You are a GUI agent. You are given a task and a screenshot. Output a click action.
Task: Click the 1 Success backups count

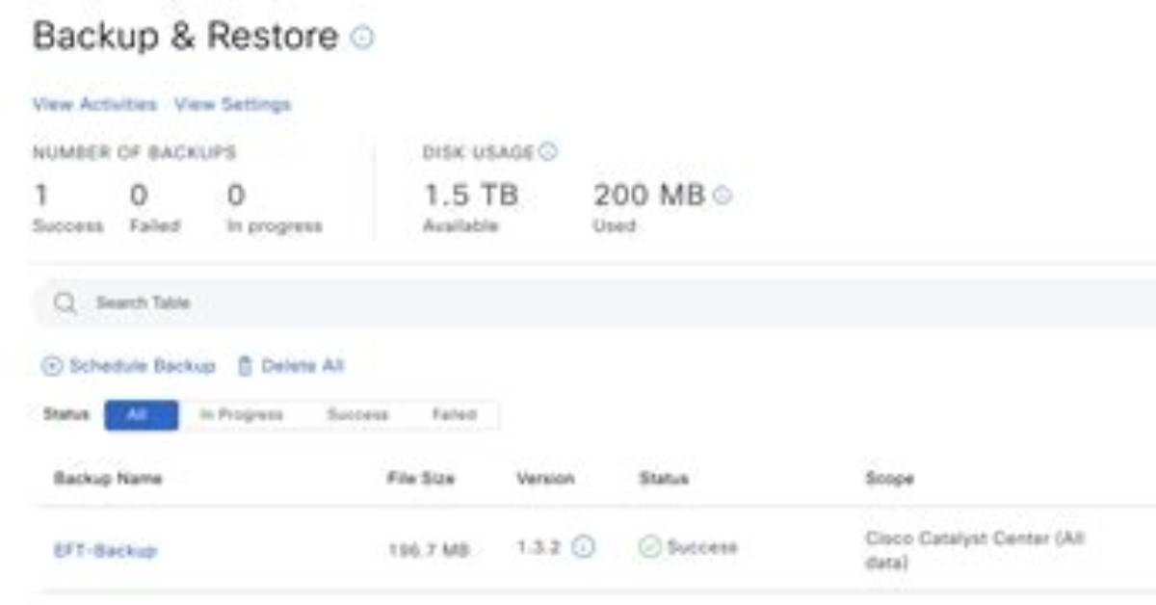click(x=41, y=196)
